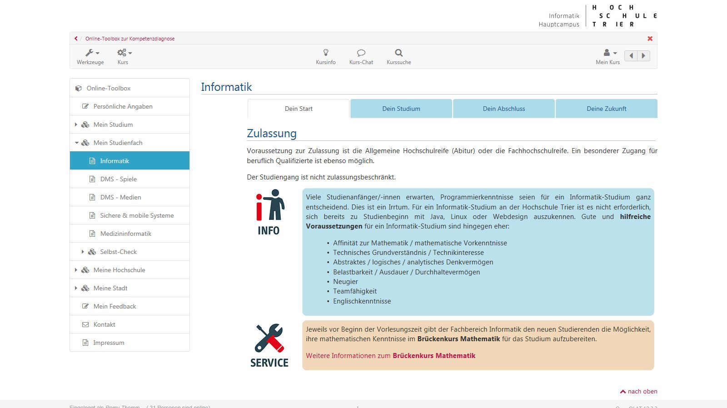
Task: Go to next page with right arrow
Action: pyautogui.click(x=643, y=56)
